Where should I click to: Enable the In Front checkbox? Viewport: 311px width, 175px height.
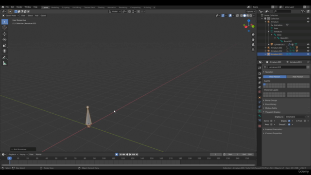(x=305, y=121)
